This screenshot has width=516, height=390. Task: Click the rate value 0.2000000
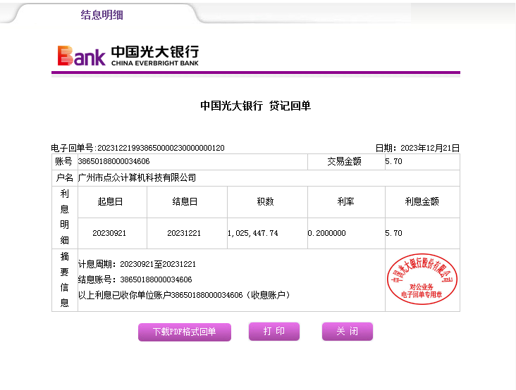tap(327, 233)
